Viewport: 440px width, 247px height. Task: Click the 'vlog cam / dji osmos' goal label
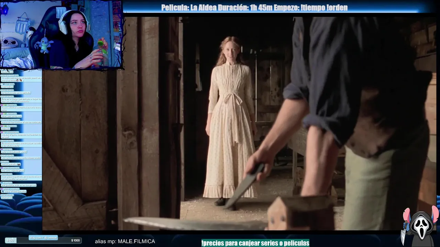43,238
